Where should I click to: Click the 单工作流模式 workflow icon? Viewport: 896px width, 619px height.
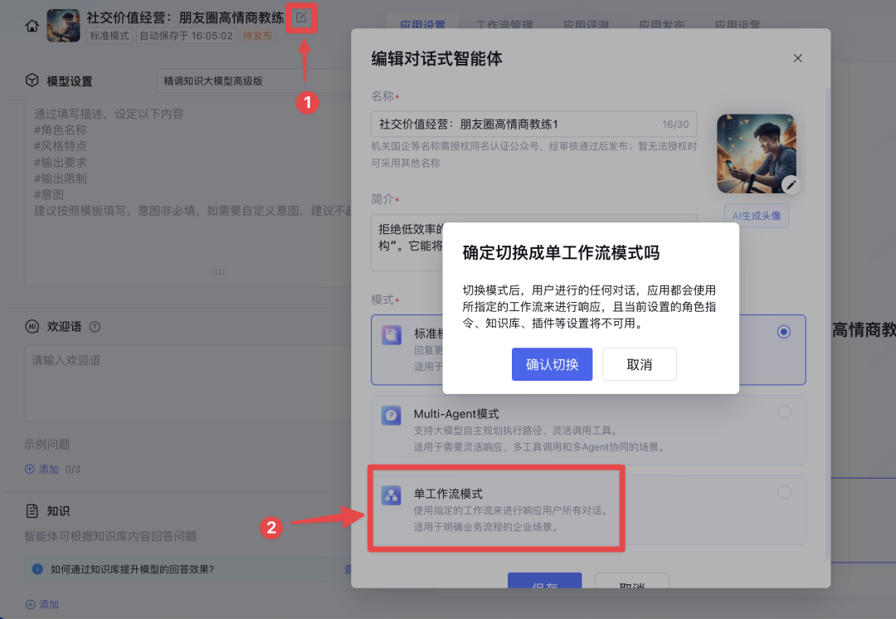392,495
